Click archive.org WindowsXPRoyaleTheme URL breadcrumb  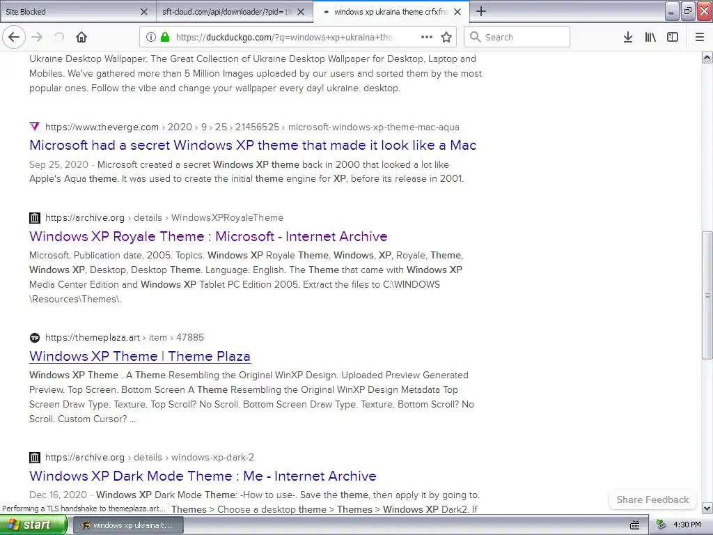point(164,217)
